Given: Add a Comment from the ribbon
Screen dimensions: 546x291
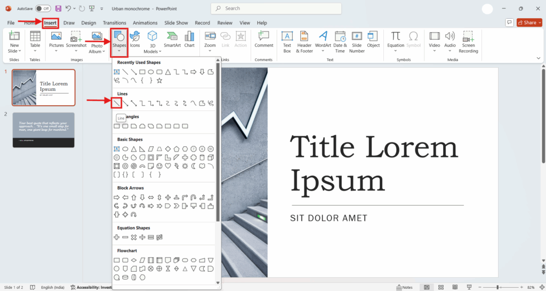Looking at the screenshot, I should pos(263,40).
